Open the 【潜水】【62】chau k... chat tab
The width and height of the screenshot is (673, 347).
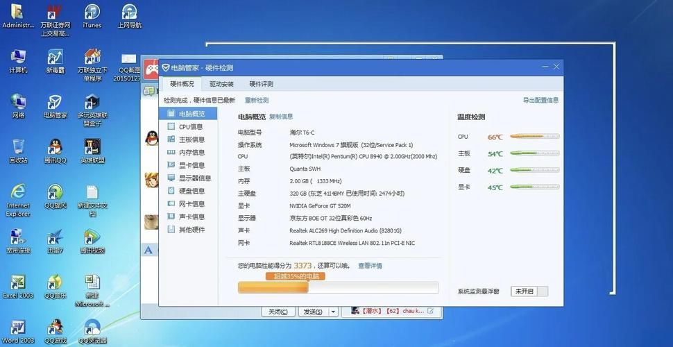click(x=392, y=311)
